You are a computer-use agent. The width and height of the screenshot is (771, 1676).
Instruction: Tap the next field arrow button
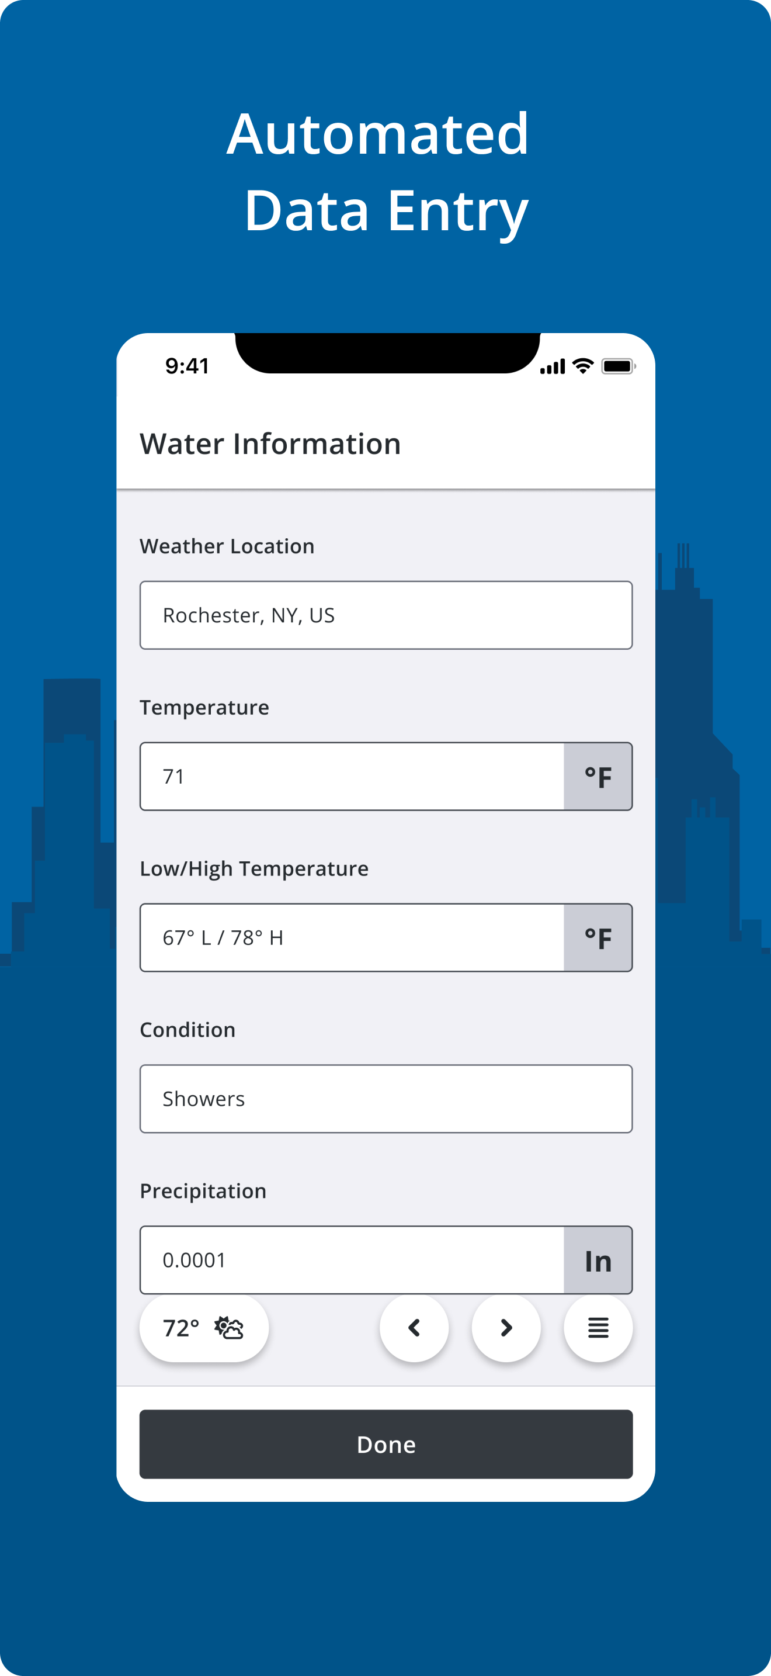click(x=506, y=1327)
